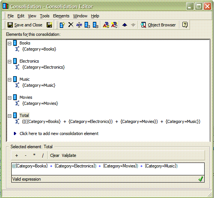Viewport: 214px width, 198px height.
Task: Click the help question mark icon
Action: [185, 25]
